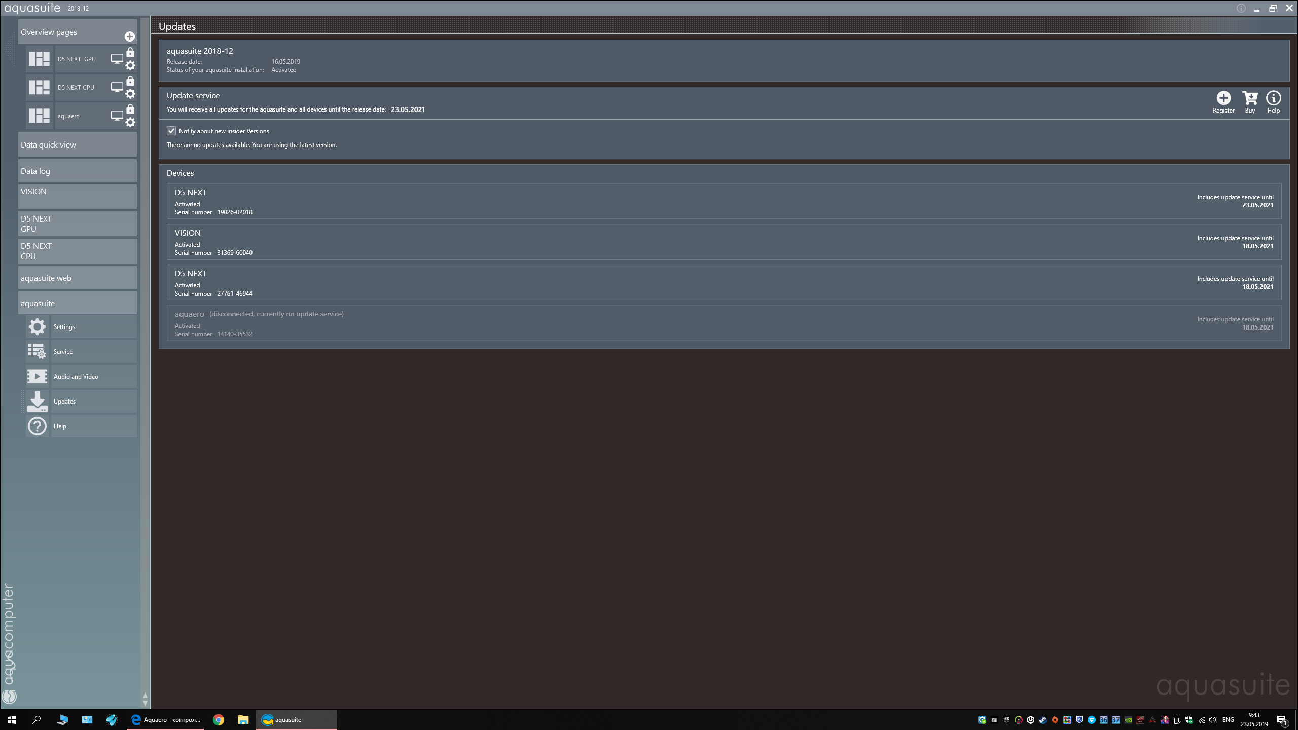
Task: Toggle the lock on aquaero overview page
Action: pyautogui.click(x=130, y=109)
